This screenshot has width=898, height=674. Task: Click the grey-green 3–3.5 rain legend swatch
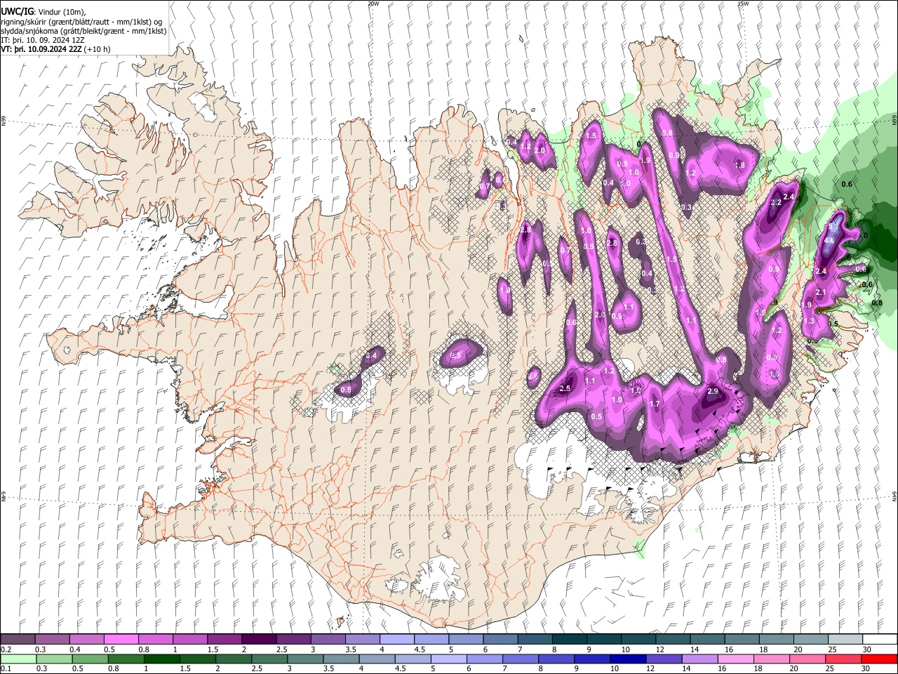pos(306,659)
